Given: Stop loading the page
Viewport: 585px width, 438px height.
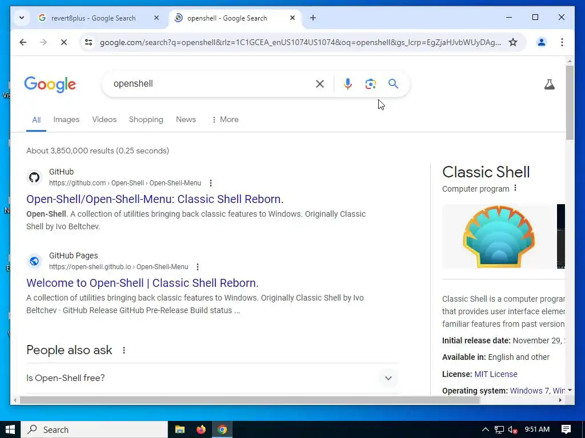Looking at the screenshot, I should [64, 42].
